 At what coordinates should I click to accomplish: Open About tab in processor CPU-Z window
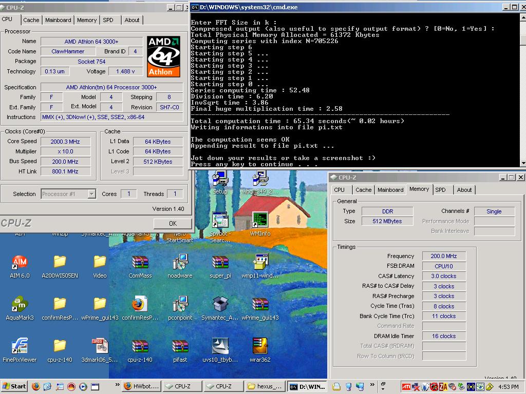[x=132, y=20]
